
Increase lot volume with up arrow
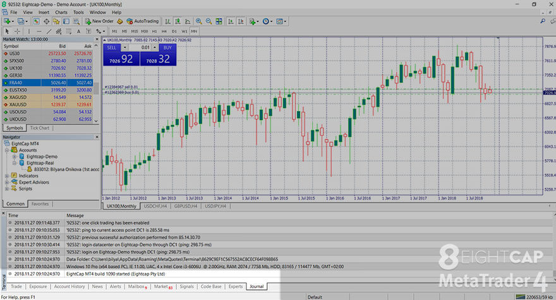[155, 47]
